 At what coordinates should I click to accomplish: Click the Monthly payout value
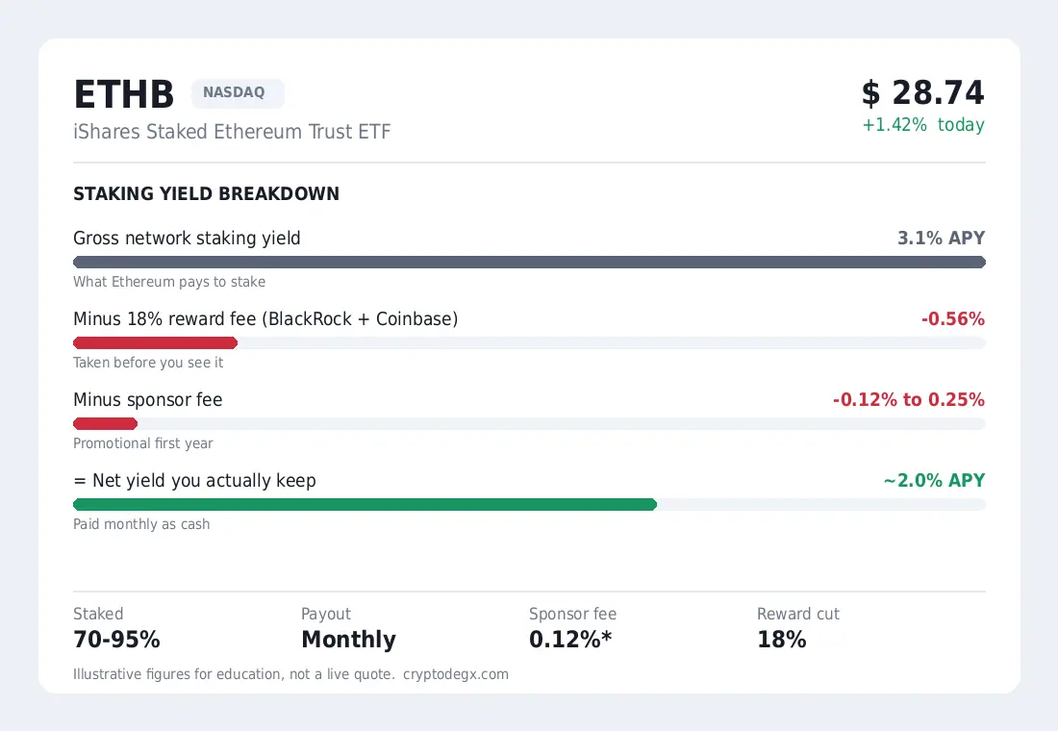tap(349, 640)
